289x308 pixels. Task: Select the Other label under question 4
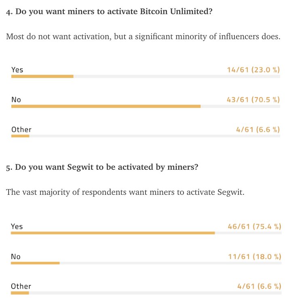21,130
